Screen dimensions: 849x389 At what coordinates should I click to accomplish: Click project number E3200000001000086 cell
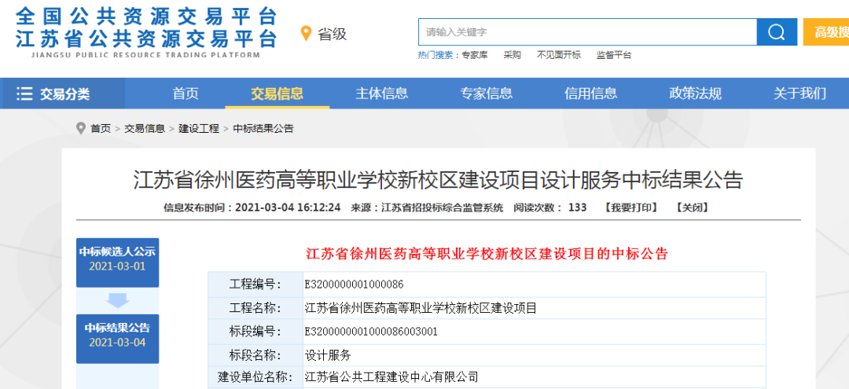click(535, 284)
